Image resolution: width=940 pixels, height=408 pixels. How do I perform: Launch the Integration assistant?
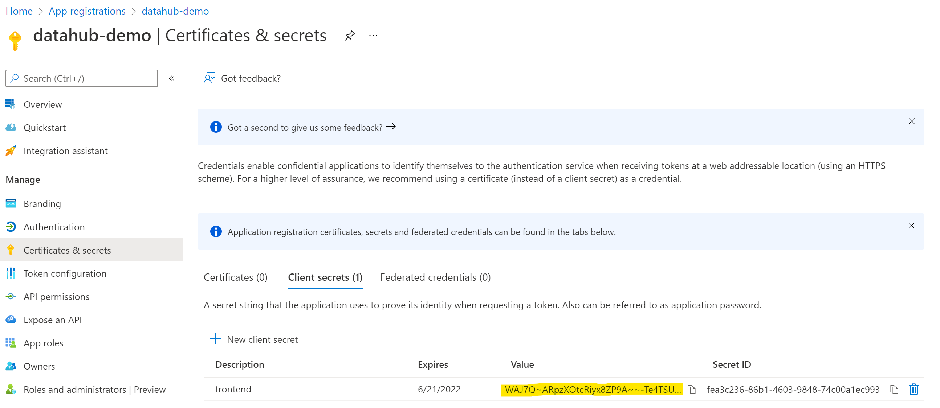click(x=65, y=151)
